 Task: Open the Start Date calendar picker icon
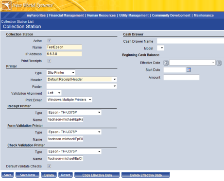pyautogui.click(x=189, y=70)
